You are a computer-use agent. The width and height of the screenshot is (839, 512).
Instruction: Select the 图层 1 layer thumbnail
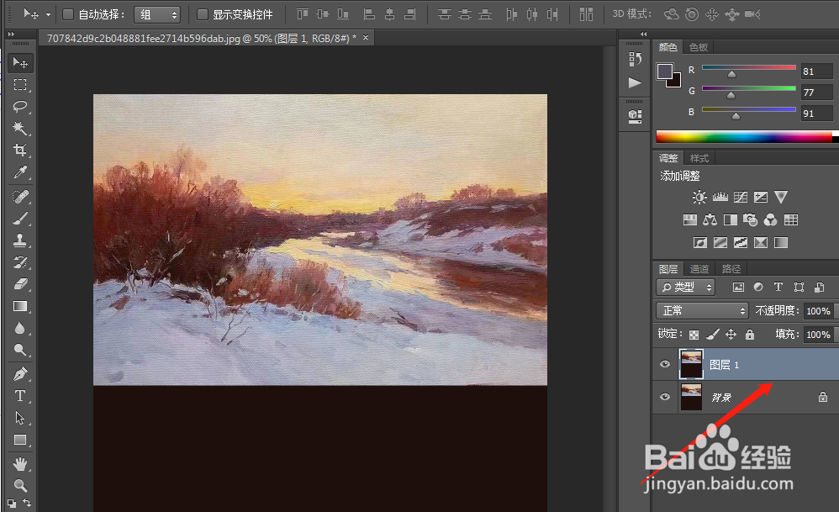tap(691, 364)
